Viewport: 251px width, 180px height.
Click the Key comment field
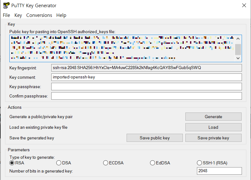click(147, 77)
